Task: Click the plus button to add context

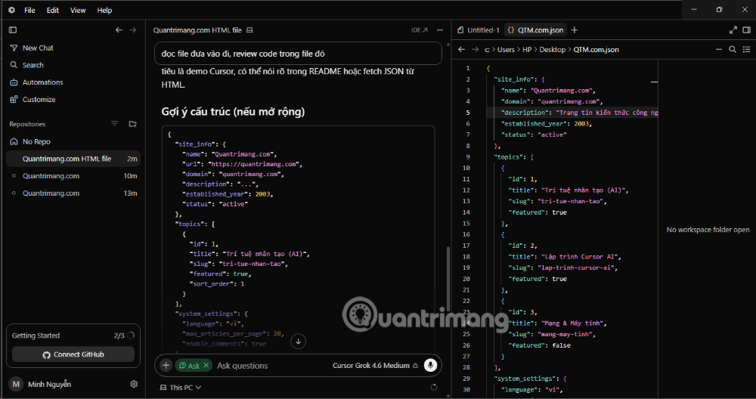Action: [166, 365]
